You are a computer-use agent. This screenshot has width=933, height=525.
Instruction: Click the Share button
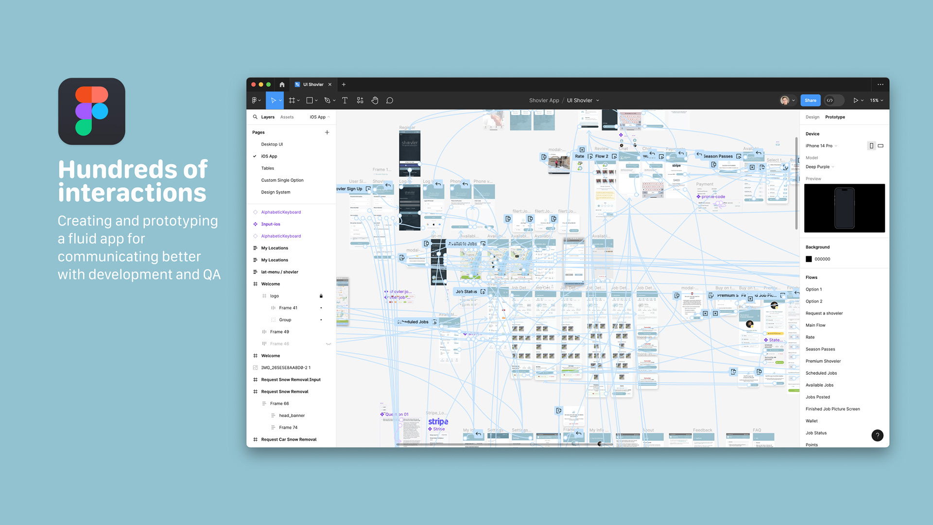tap(810, 101)
